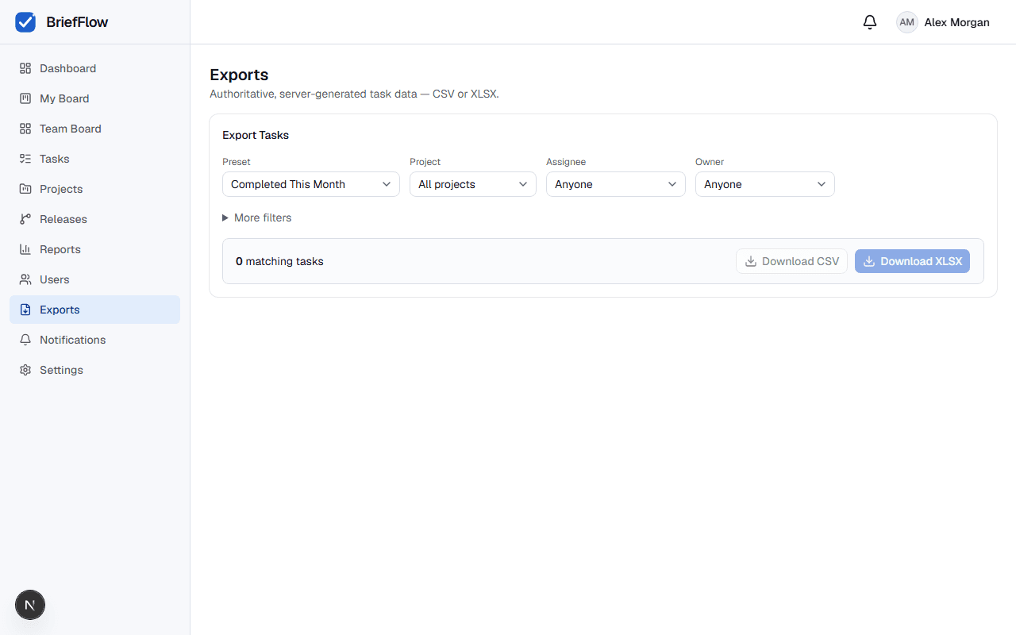Click the Releases branch icon
1016x635 pixels.
(25, 219)
